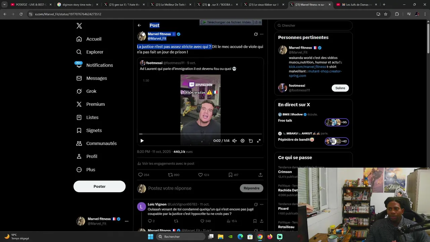
Task: Open Grok in sidebar
Action: [86, 91]
